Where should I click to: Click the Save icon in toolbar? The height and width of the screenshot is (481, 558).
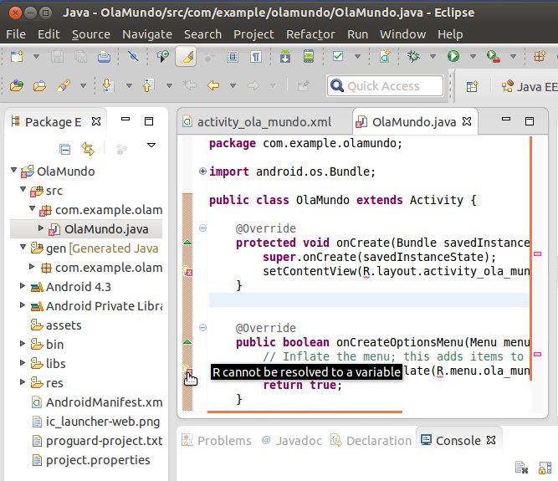click(57, 56)
